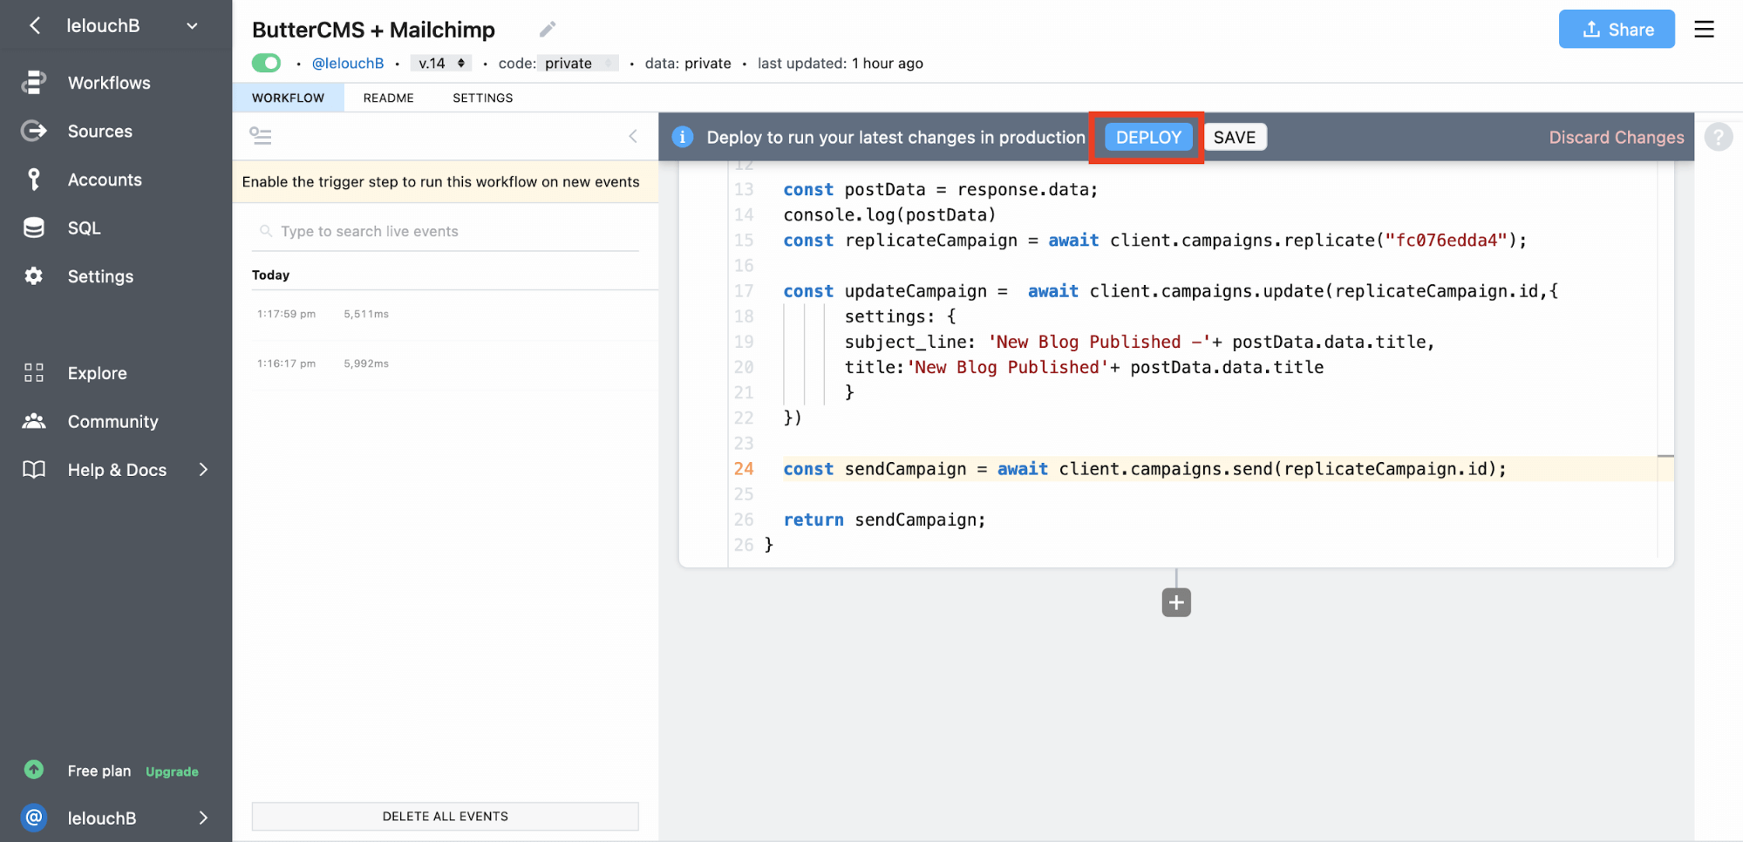Open Workflows from the sidebar

click(x=109, y=83)
